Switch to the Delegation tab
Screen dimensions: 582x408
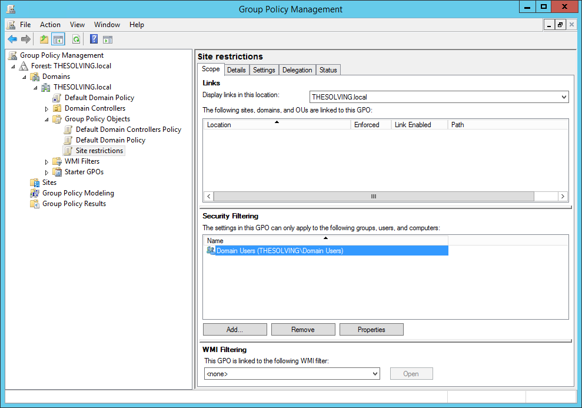297,70
